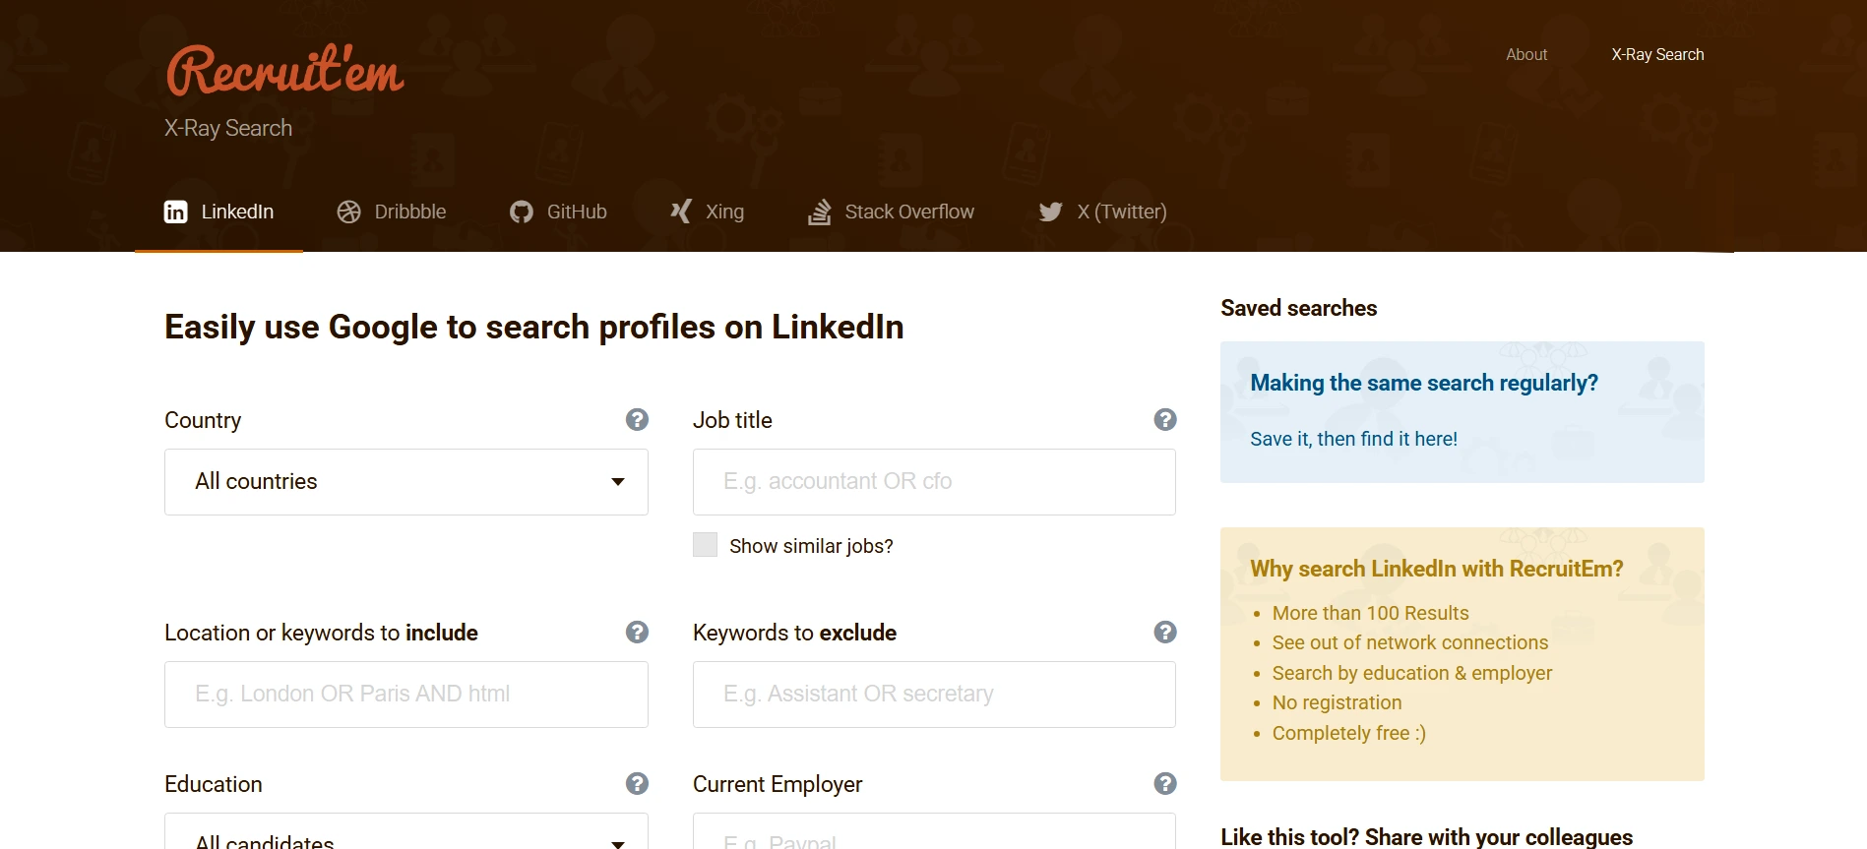Focus the Current Employer input field
This screenshot has height=849, width=1867.
click(x=934, y=831)
